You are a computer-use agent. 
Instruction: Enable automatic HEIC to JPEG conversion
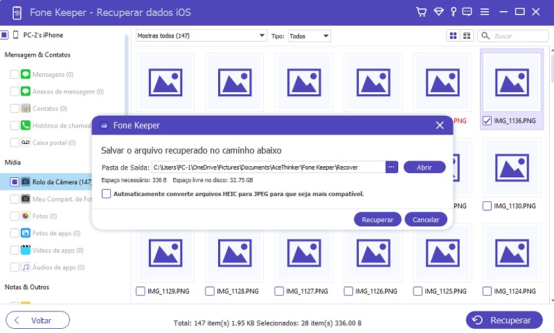pyautogui.click(x=107, y=194)
